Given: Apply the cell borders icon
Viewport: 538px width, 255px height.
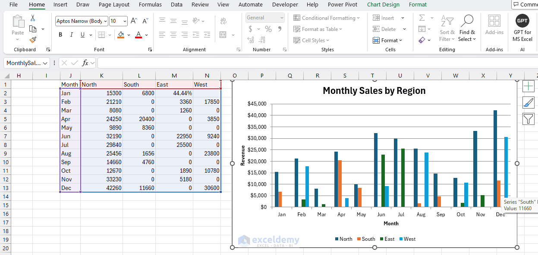Looking at the screenshot, I should tap(101, 35).
